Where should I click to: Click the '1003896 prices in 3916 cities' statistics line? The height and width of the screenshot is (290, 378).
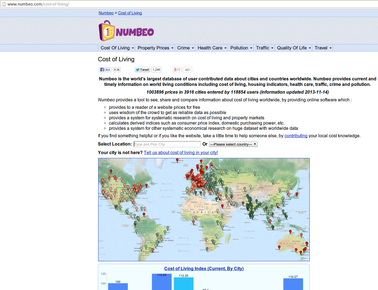point(238,92)
